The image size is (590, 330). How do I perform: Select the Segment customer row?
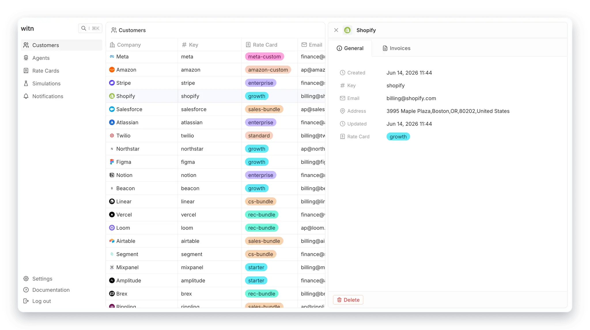pos(215,254)
